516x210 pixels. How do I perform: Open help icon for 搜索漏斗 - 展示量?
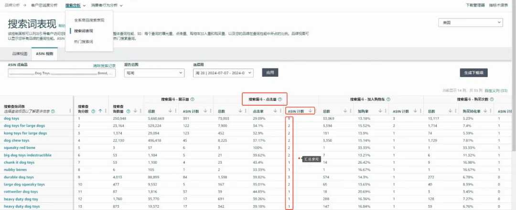[x=193, y=99]
